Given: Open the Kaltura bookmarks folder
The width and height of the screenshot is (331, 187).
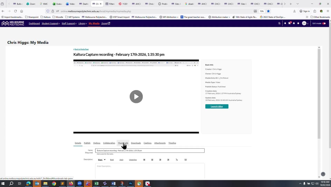Looking at the screenshot, I should click(x=46, y=17).
